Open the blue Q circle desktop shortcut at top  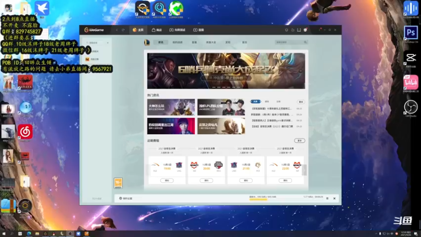click(x=159, y=9)
